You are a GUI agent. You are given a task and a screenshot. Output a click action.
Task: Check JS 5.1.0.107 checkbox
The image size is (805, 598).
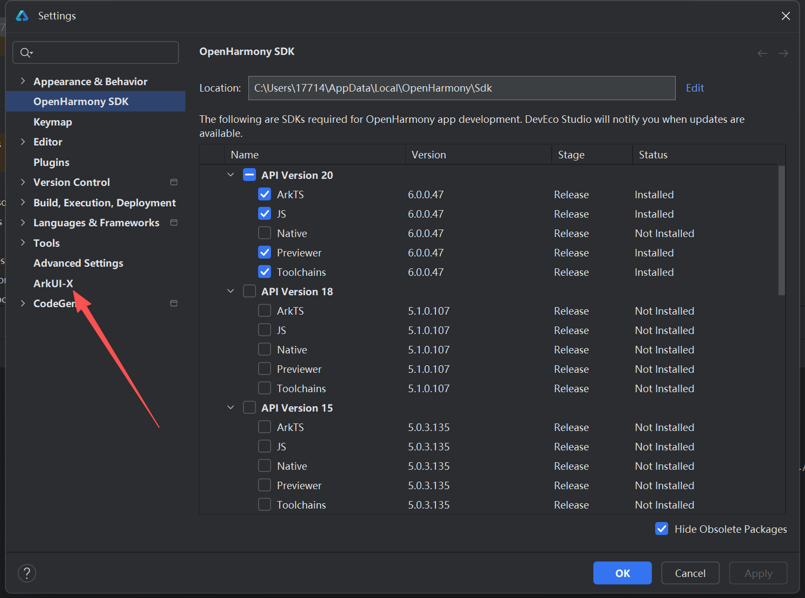(265, 330)
